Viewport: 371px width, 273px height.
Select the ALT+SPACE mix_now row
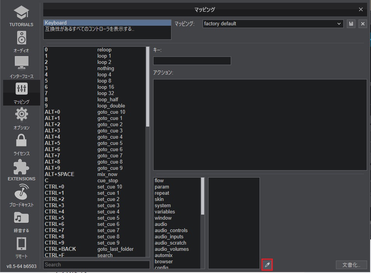tap(95, 174)
